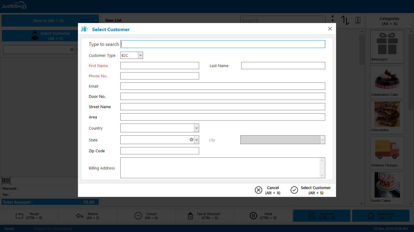Click the customer avatar icon behind the dialog
Image resolution: width=414 pixels, height=232 pixels.
tap(35, 36)
